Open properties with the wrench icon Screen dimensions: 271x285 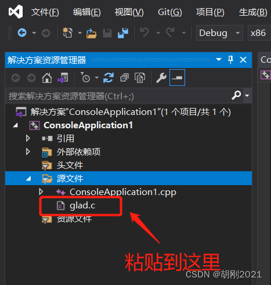[x=161, y=78]
